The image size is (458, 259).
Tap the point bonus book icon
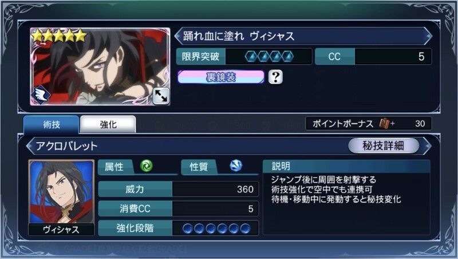(384, 124)
